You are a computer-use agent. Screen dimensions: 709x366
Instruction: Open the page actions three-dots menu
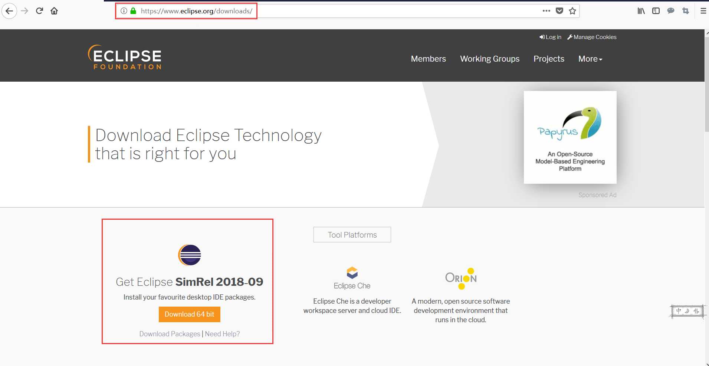(x=546, y=11)
